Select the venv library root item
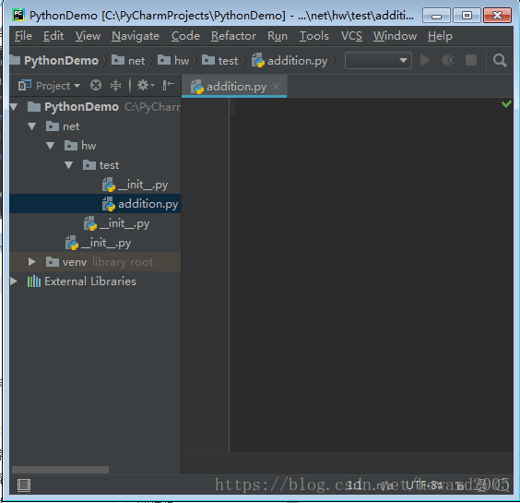The image size is (520, 503). 95,262
